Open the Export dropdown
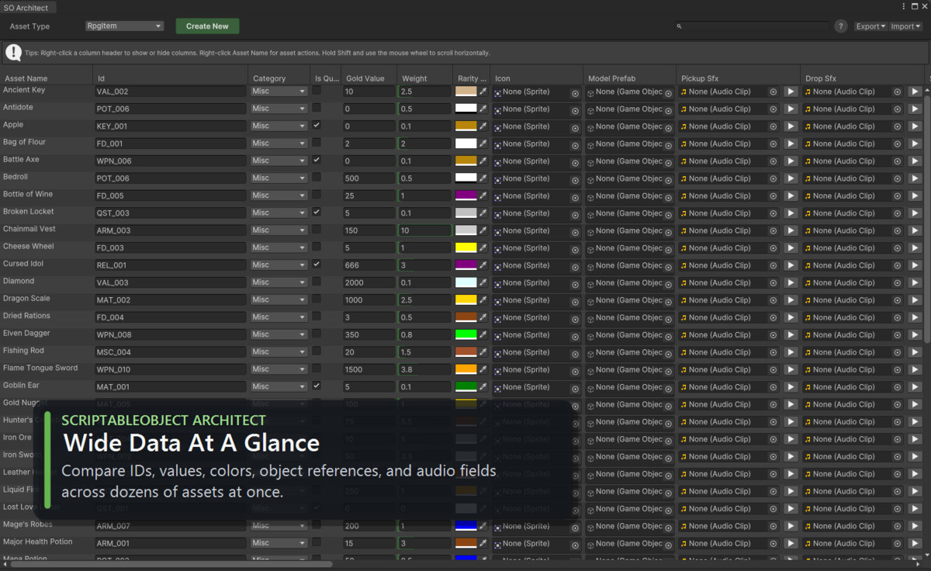The image size is (931, 571). pos(870,26)
